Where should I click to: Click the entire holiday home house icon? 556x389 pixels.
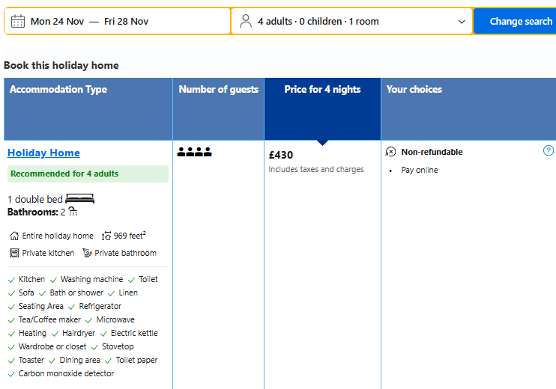[x=14, y=236]
